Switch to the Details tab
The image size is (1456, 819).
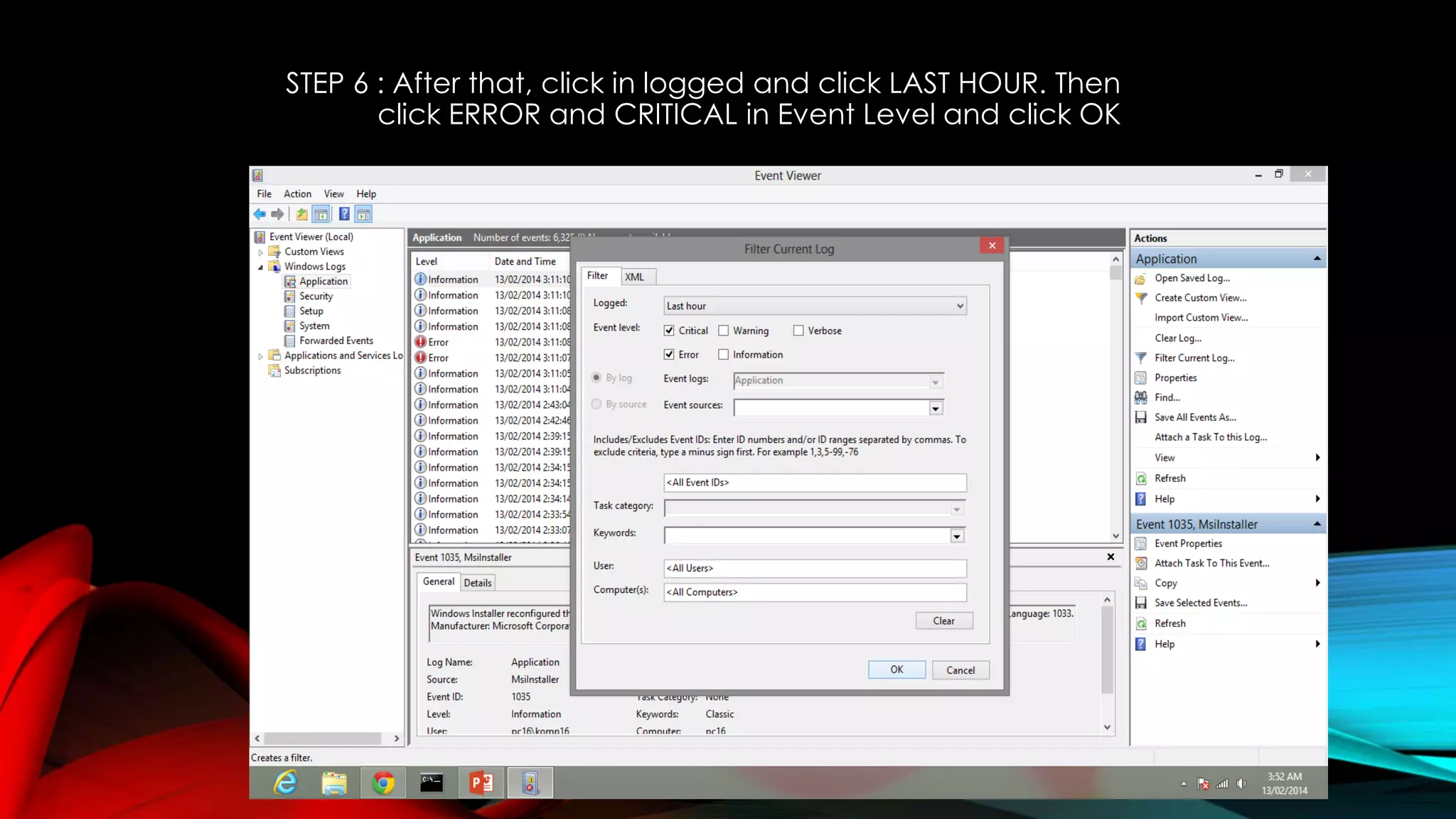point(478,582)
